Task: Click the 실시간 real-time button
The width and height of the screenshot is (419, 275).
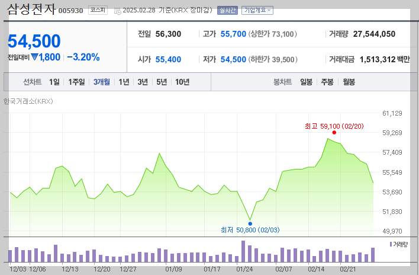Action: [227, 11]
